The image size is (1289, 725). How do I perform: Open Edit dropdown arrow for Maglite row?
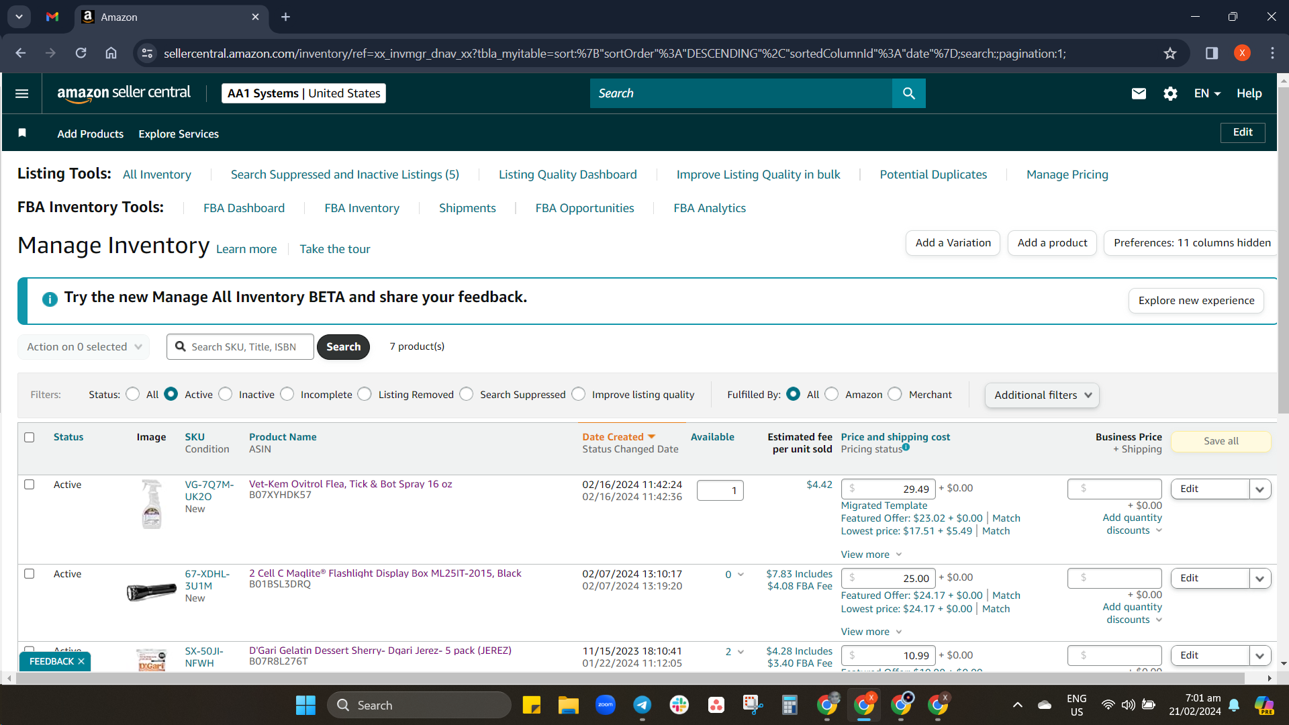point(1260,578)
